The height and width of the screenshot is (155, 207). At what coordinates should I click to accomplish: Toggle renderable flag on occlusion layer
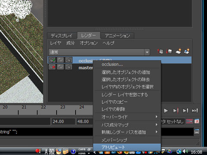[x=52, y=60]
